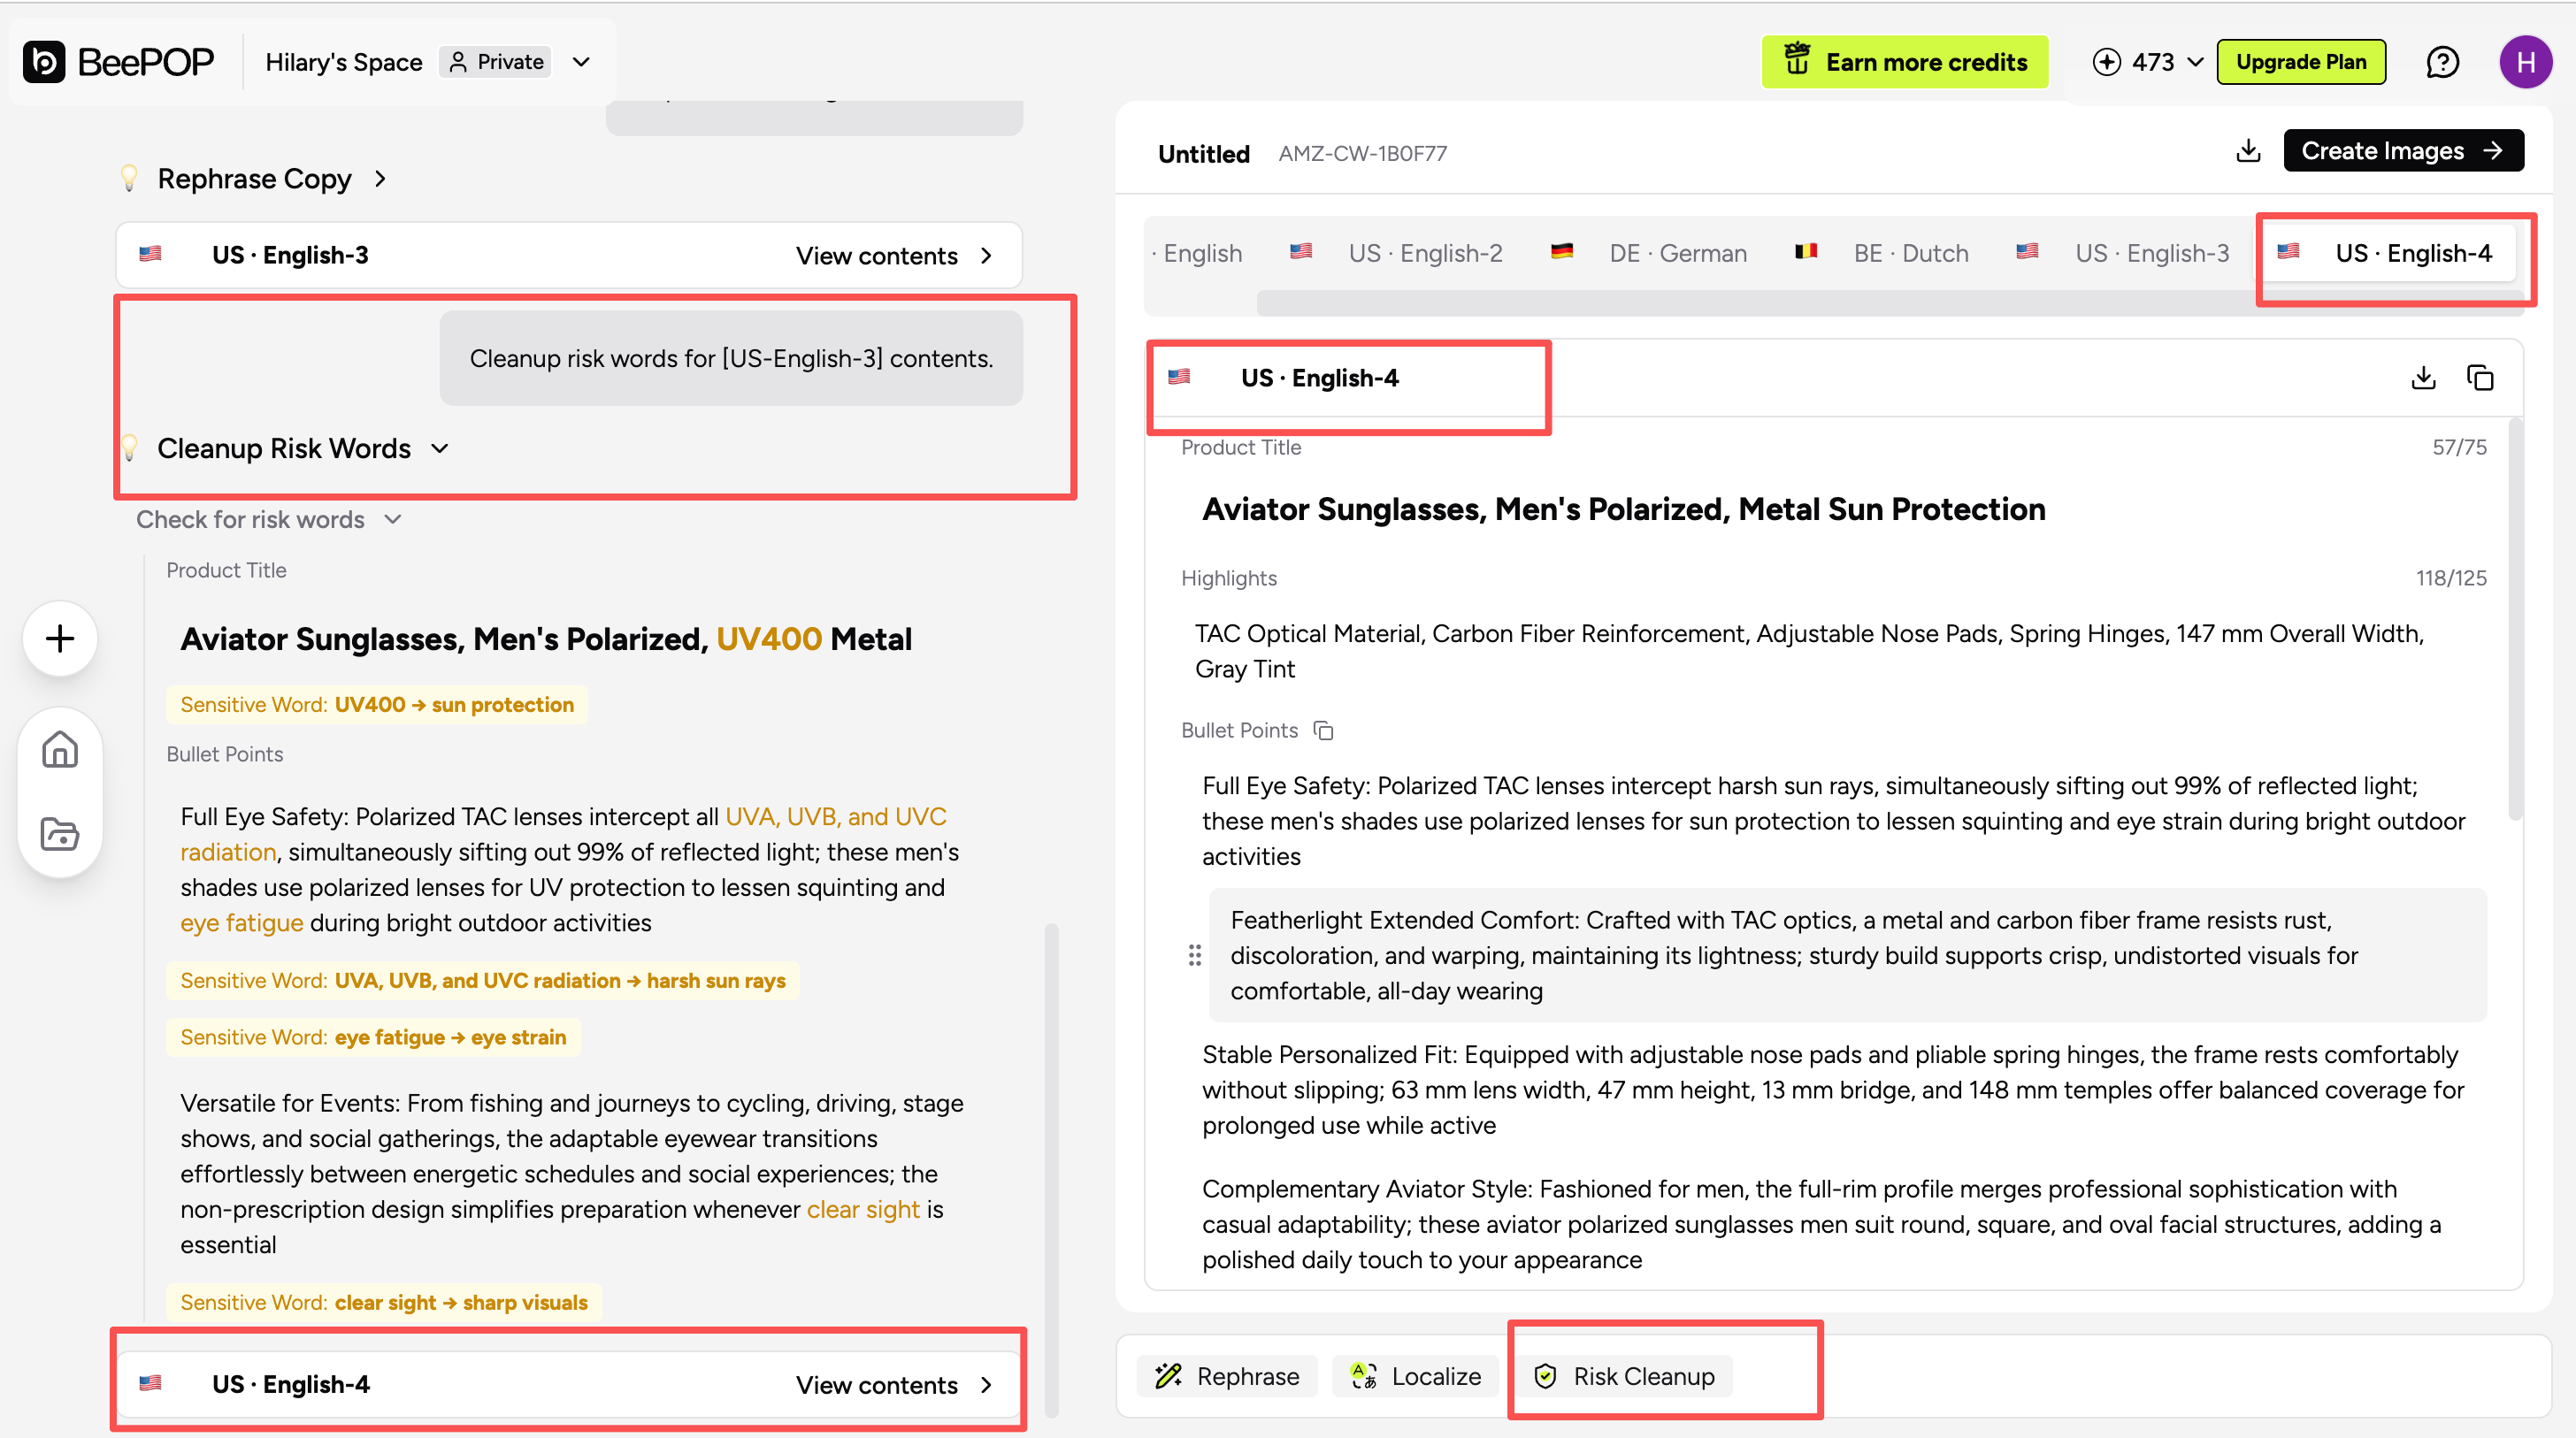The height and width of the screenshot is (1438, 2576).
Task: Download the US · English-4 content
Action: (x=2423, y=378)
